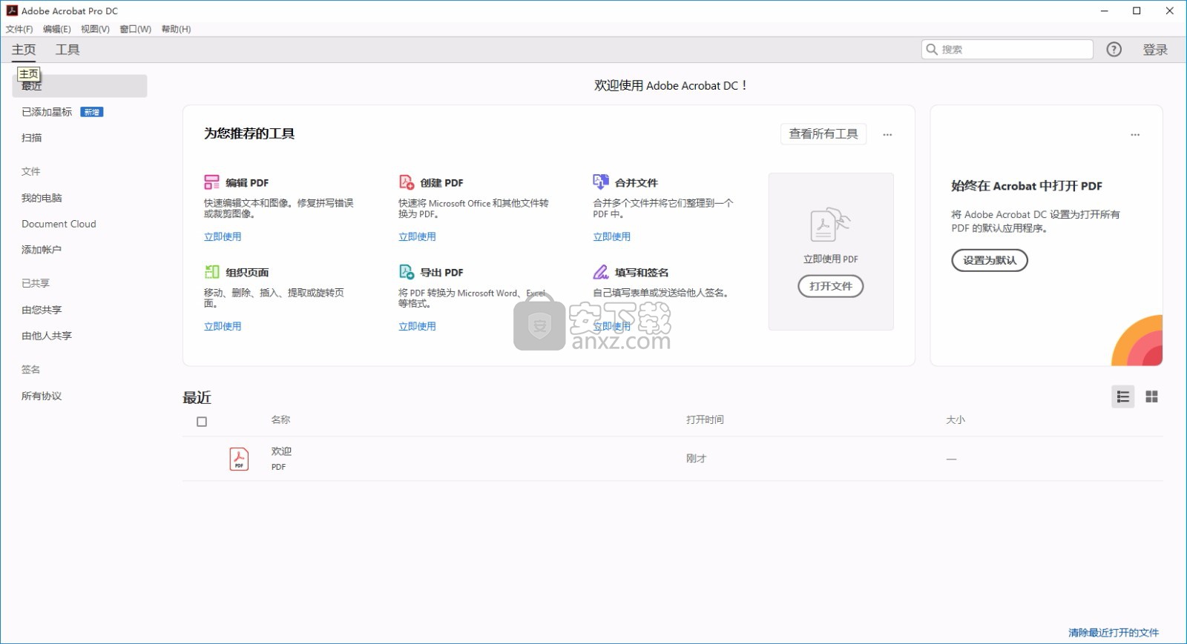The height and width of the screenshot is (644, 1187).
Task: Click the Organize Pages (组织页面) icon
Action: click(x=211, y=272)
